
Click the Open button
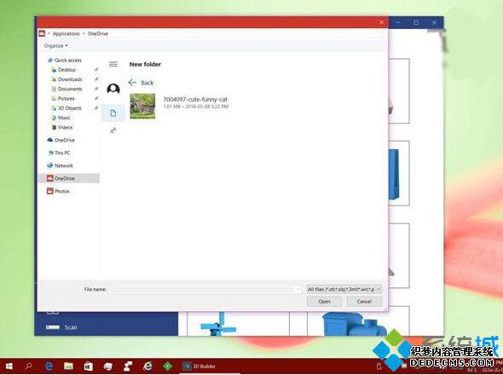[x=324, y=302]
